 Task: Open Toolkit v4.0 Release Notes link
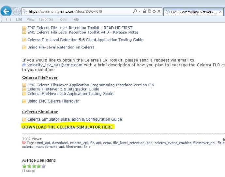[83, 32]
